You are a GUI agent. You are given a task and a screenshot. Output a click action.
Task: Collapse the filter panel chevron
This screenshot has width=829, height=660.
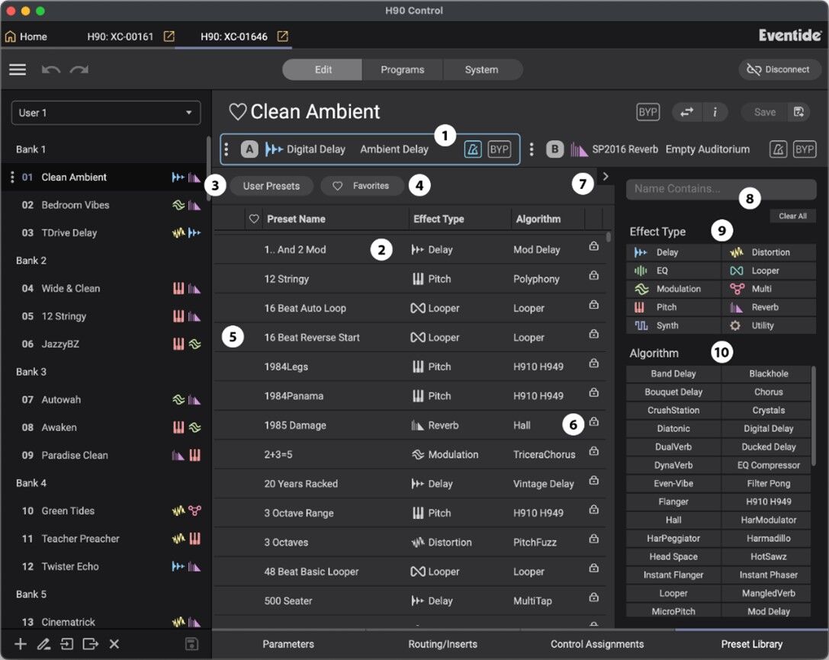click(x=606, y=177)
